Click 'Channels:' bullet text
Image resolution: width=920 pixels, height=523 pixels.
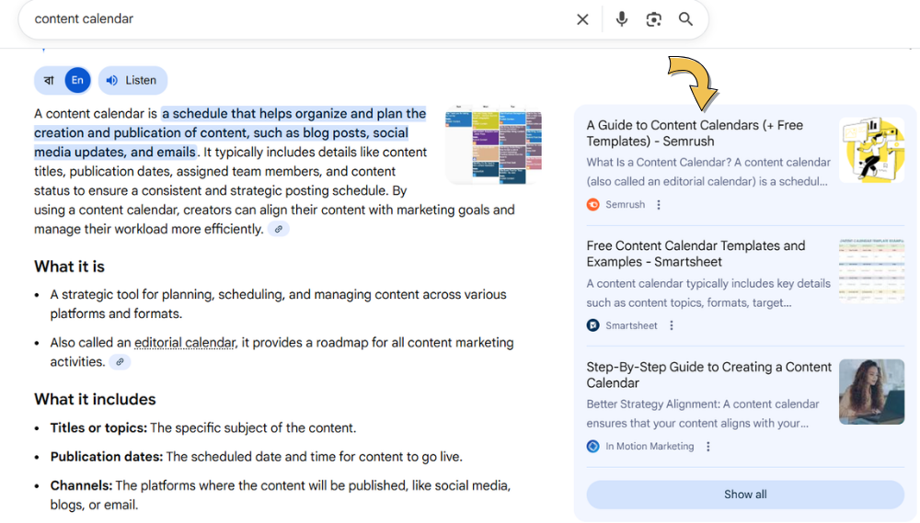click(81, 485)
